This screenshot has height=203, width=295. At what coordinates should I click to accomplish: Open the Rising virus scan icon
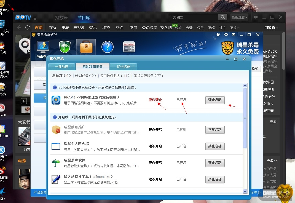[43, 47]
